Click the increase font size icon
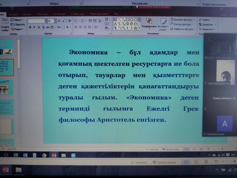This screenshot has height=178, width=237. (60, 21)
